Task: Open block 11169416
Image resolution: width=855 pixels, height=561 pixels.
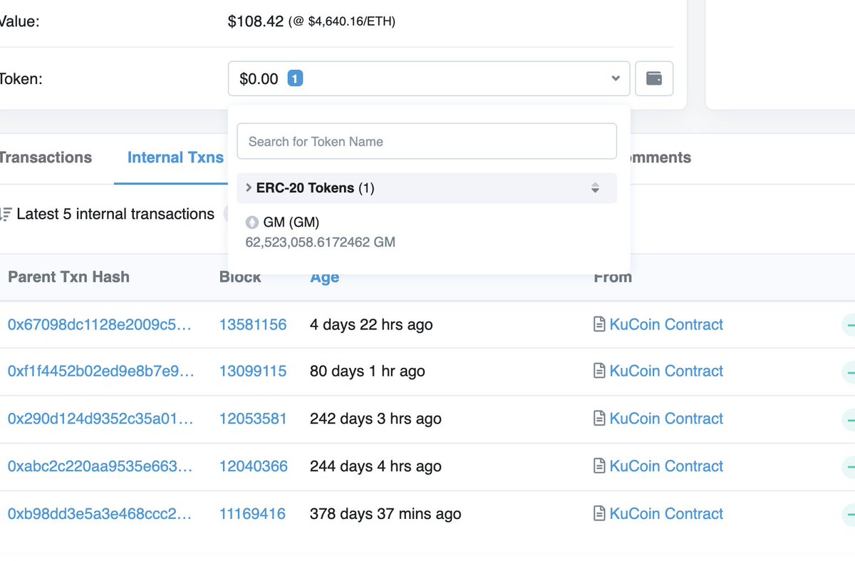Action: [252, 513]
